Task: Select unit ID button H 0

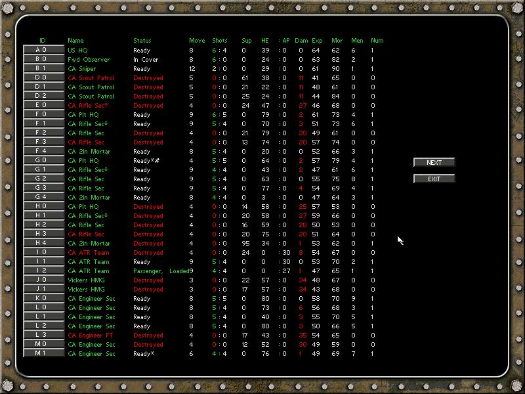Action: click(43, 207)
